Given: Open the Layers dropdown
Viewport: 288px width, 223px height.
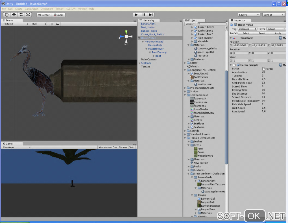Looking at the screenshot, I should (x=249, y=15).
